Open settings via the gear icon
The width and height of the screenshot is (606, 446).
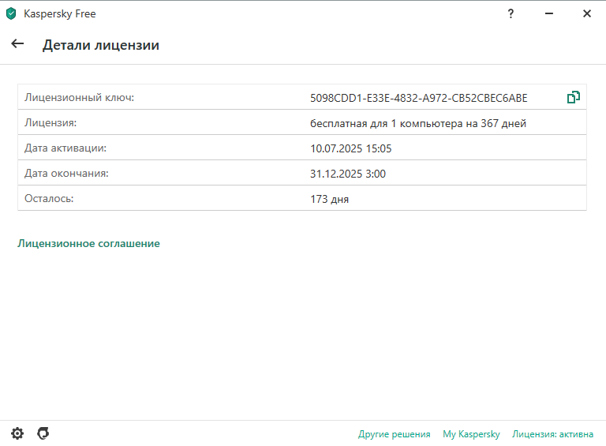(17, 433)
